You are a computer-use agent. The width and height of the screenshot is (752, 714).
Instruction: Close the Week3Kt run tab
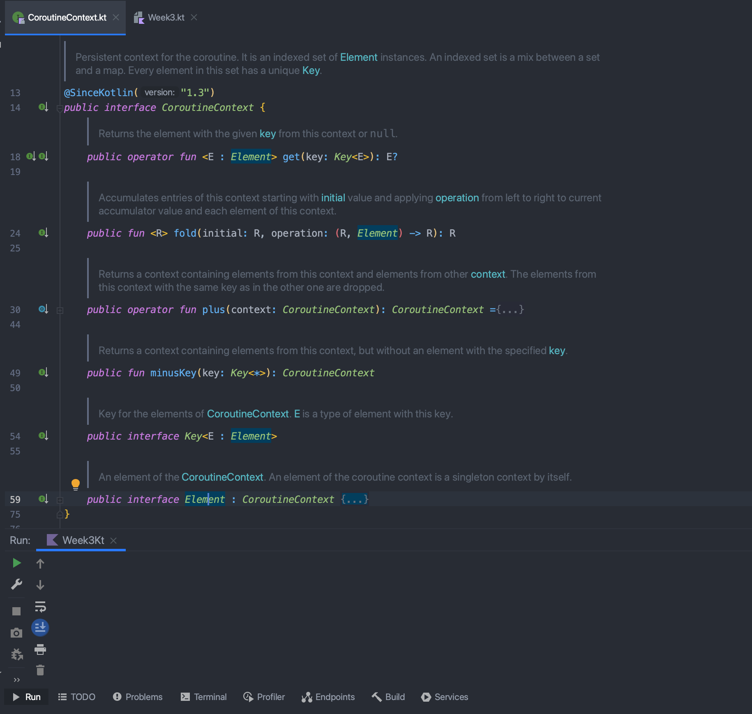click(x=114, y=541)
